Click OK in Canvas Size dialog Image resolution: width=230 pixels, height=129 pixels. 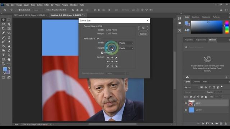pos(143,28)
